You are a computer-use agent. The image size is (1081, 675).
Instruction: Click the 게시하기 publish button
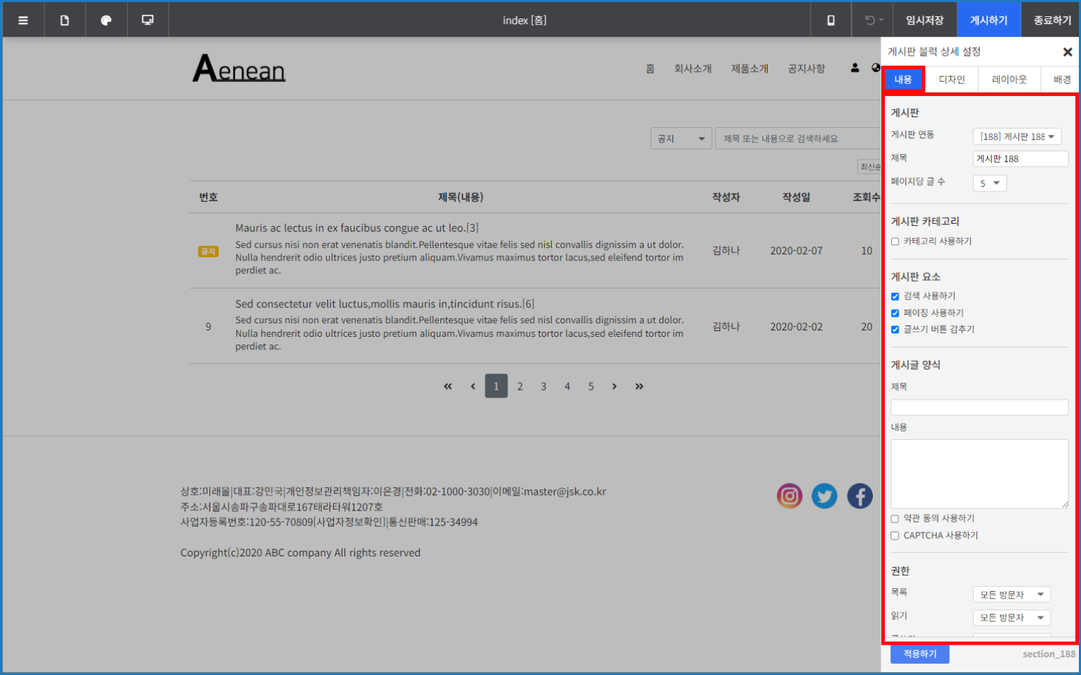[x=988, y=20]
